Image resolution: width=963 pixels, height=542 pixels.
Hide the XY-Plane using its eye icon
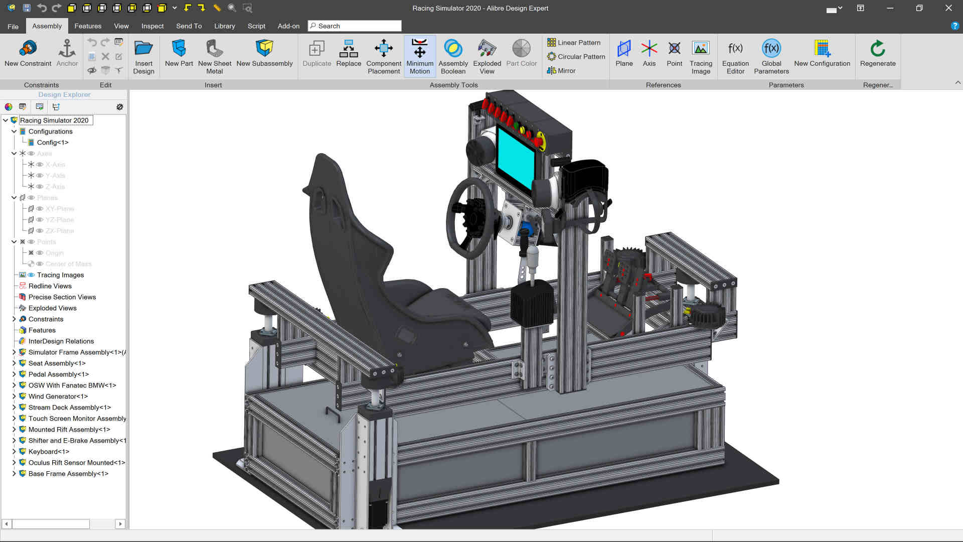41,209
